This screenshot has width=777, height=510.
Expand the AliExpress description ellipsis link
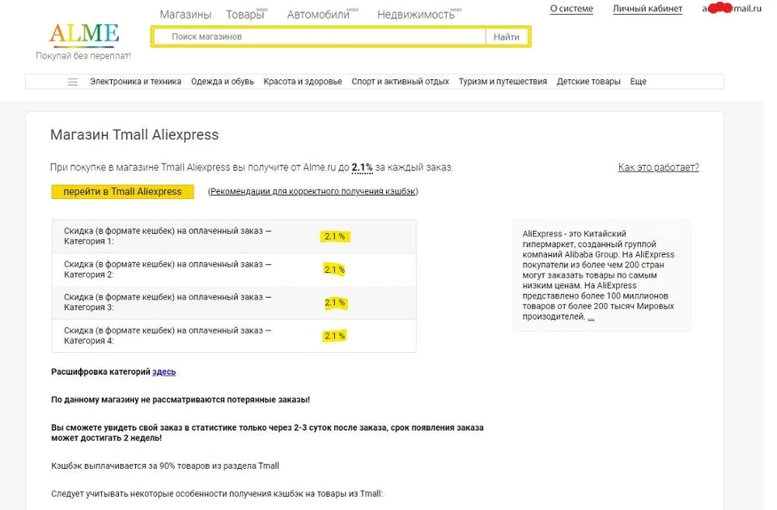pos(591,317)
